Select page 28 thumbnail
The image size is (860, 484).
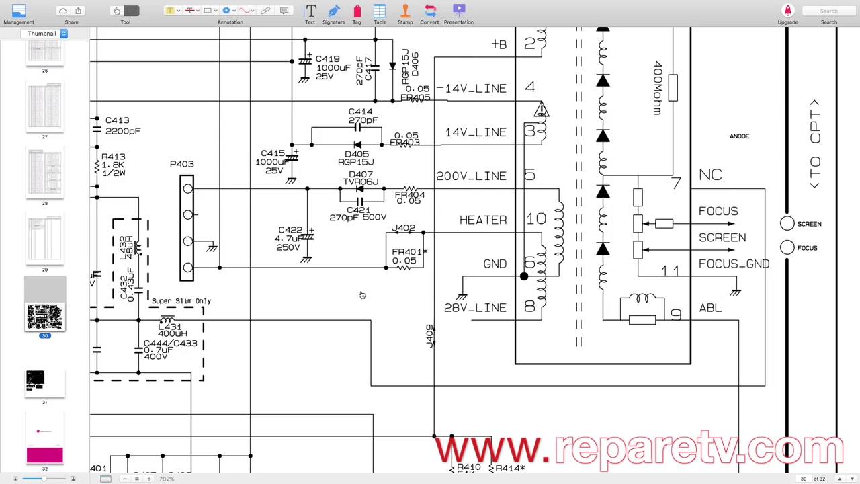point(45,173)
